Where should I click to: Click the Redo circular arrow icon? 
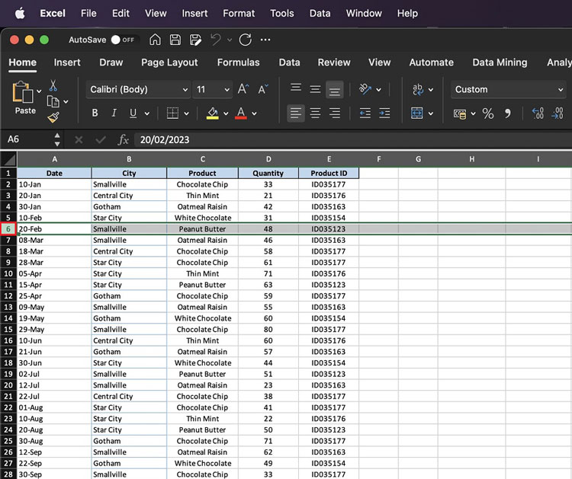(245, 40)
